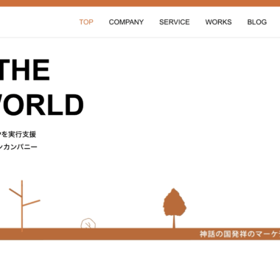Visit the BLOG section
280x280 pixels.
[x=257, y=22]
